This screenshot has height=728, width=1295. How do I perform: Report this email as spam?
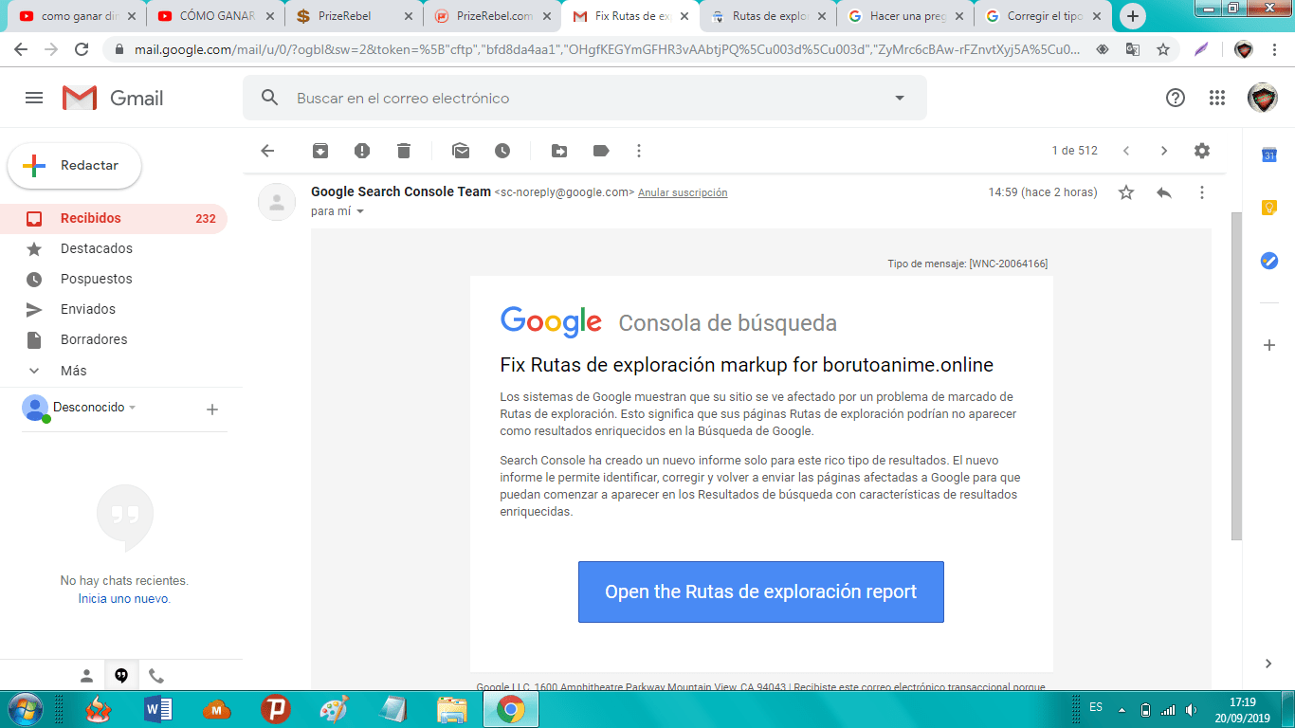pyautogui.click(x=362, y=151)
